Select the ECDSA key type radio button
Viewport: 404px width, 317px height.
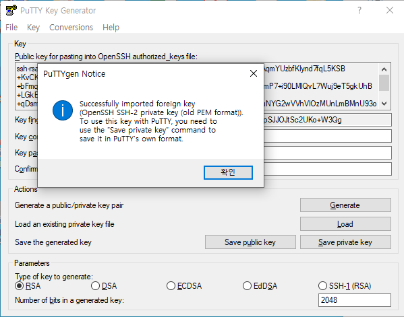click(x=171, y=286)
